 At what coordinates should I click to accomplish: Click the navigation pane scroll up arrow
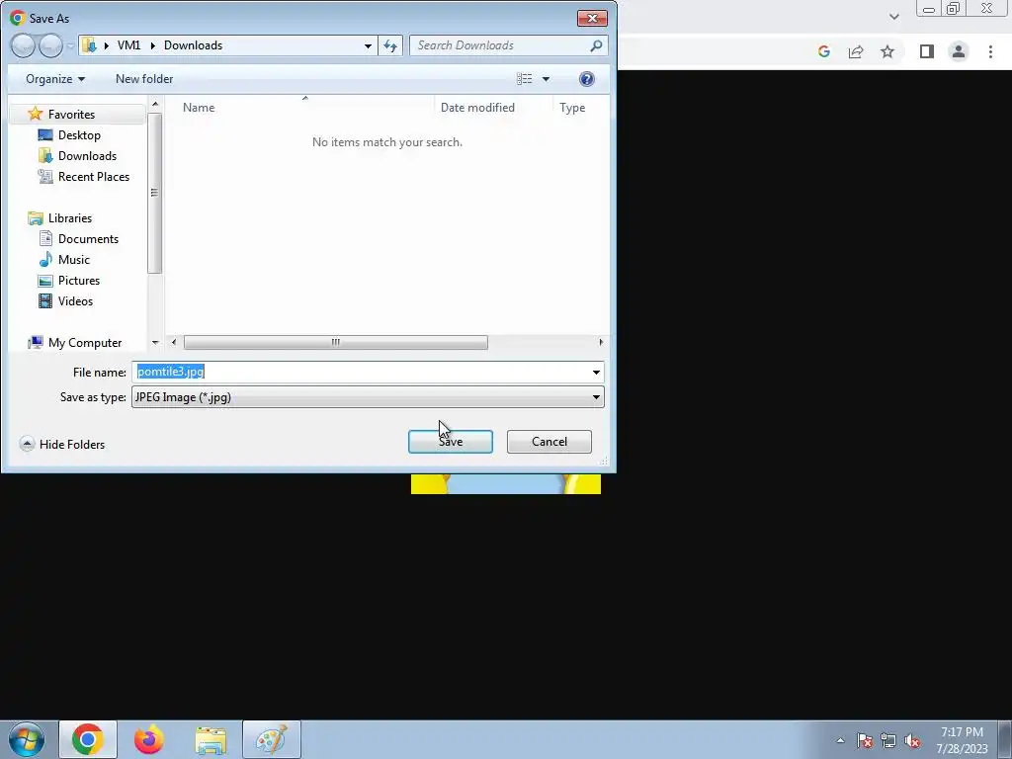[x=155, y=103]
